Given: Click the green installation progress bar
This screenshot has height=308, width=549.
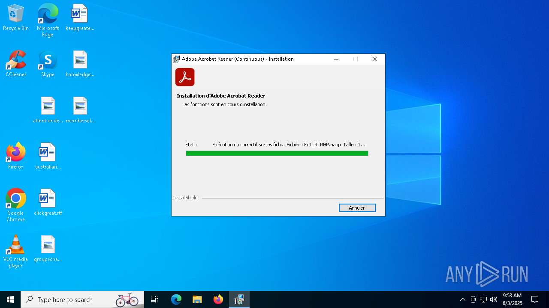Looking at the screenshot, I should tap(277, 154).
